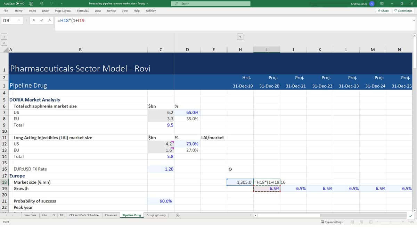Switch to Normal view icon

pos(352,222)
